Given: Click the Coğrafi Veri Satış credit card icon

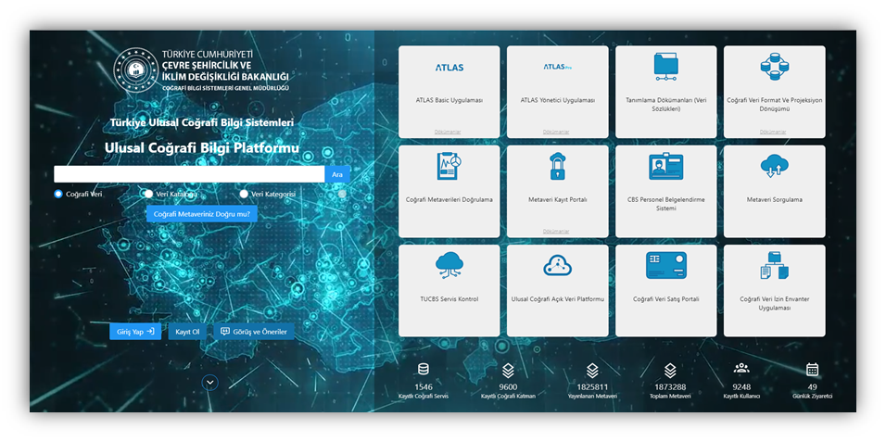Looking at the screenshot, I should tap(665, 265).
